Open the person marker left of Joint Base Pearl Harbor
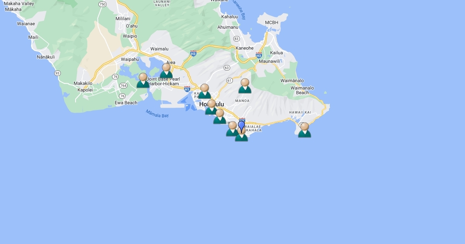Screen dimensions: 465x244 pyautogui.click(x=143, y=81)
